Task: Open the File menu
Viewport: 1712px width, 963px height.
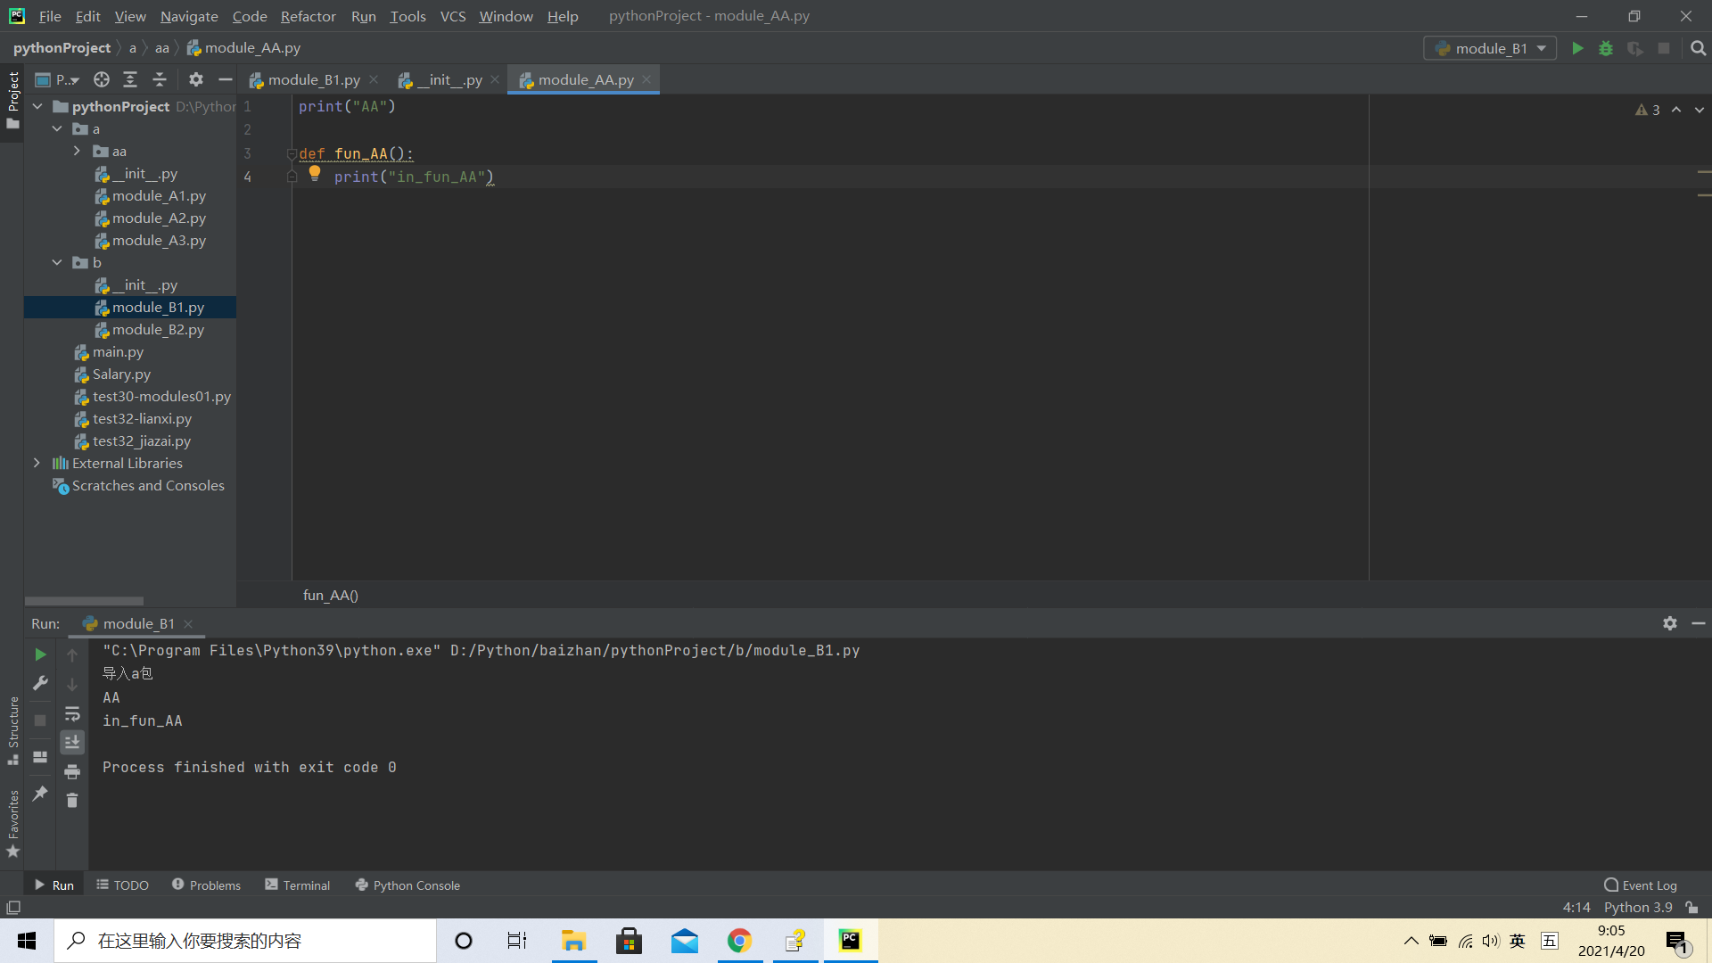Action: pos(50,16)
